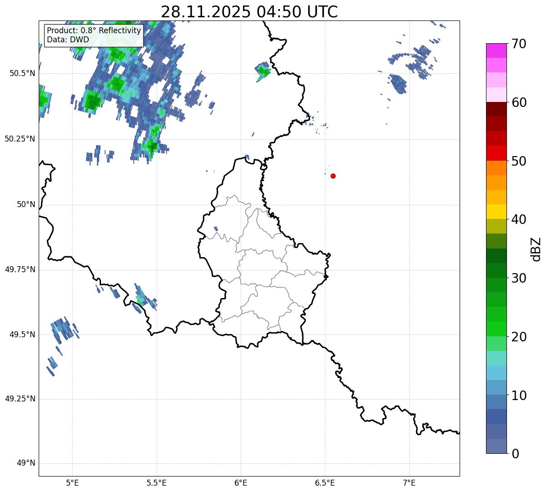Screen dimensions: 547x492
Task: Select the 49°N latitude label
Action: [x=25, y=463]
